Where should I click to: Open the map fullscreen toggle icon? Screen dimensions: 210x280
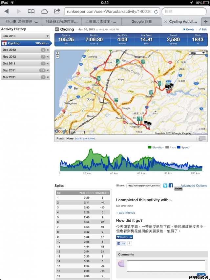202,138
